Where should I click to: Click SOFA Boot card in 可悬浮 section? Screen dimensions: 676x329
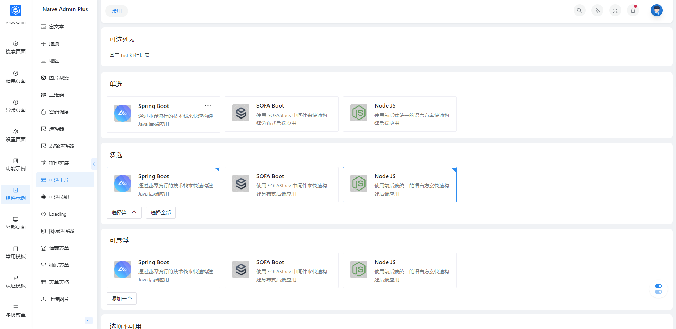coord(282,270)
